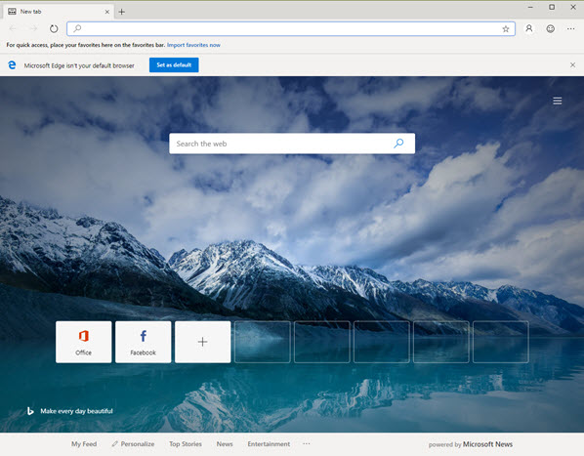
Task: Open the News tab
Action: pyautogui.click(x=225, y=444)
